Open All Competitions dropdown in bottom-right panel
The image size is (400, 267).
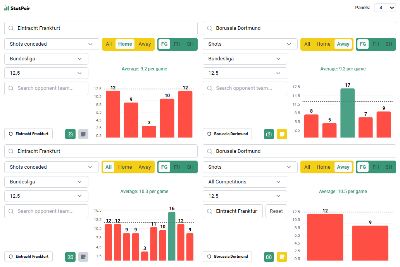point(245,182)
